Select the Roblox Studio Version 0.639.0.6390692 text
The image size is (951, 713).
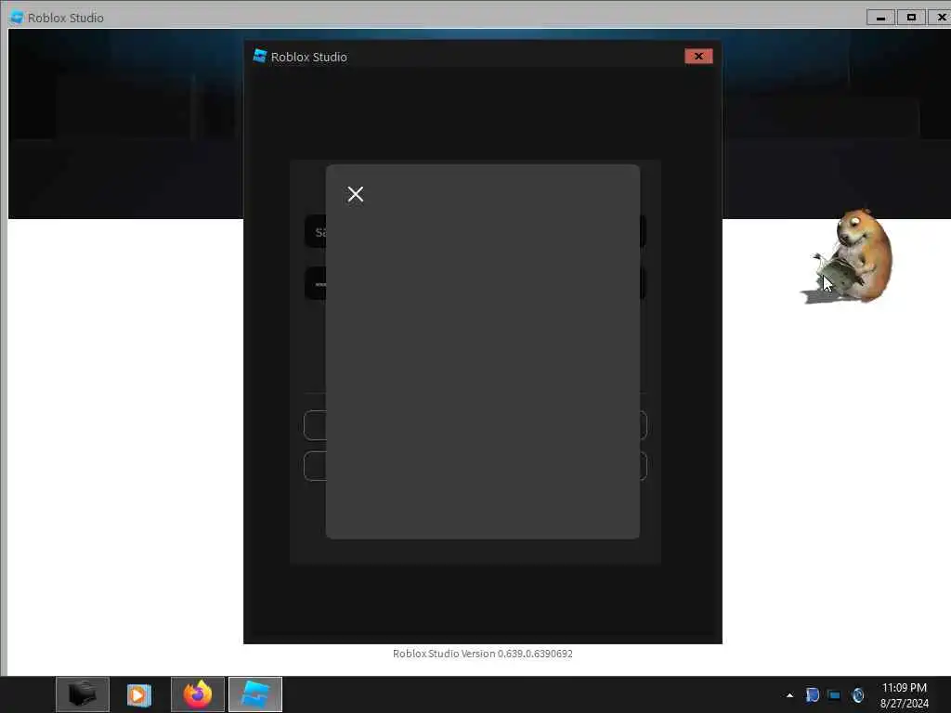point(483,654)
